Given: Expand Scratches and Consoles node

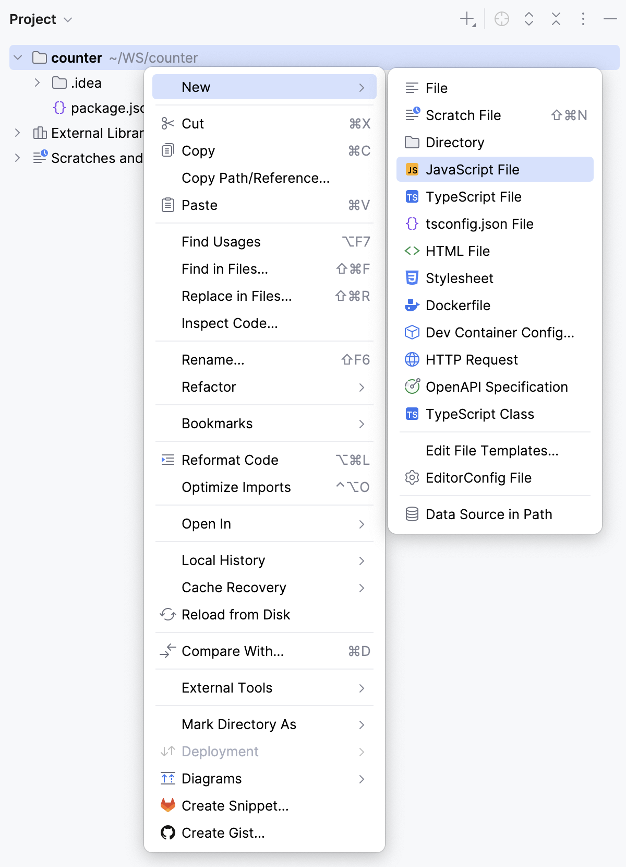Looking at the screenshot, I should click(17, 158).
